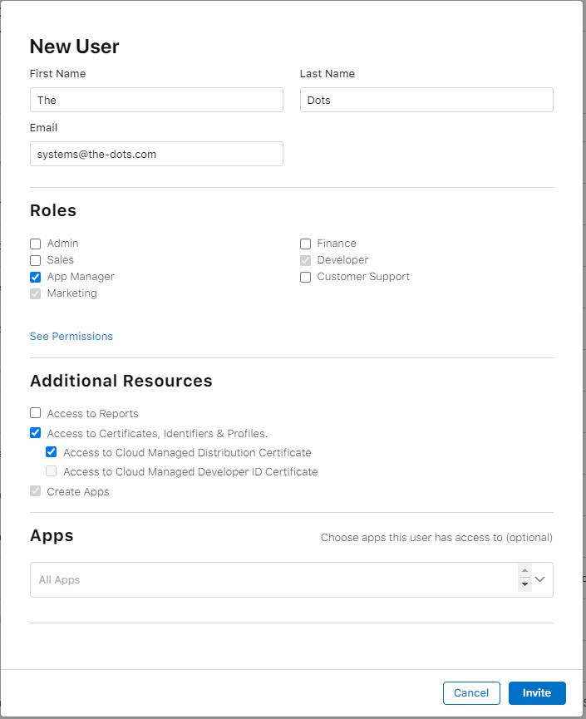The height and width of the screenshot is (719, 586).
Task: Focus the Email input field
Action: point(156,154)
